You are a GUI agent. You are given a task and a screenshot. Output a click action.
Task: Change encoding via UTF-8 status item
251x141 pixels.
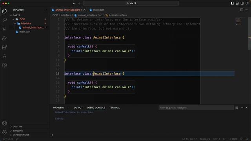tap(217, 139)
